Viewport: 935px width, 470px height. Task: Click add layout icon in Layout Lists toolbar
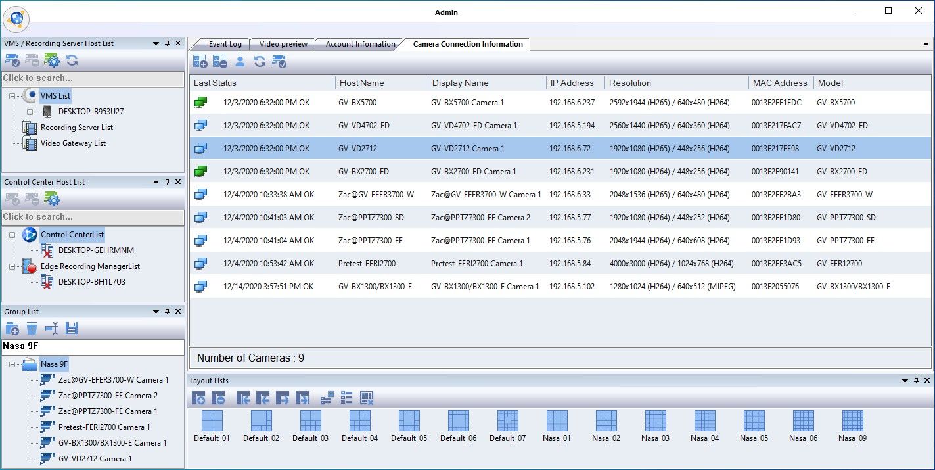(199, 398)
